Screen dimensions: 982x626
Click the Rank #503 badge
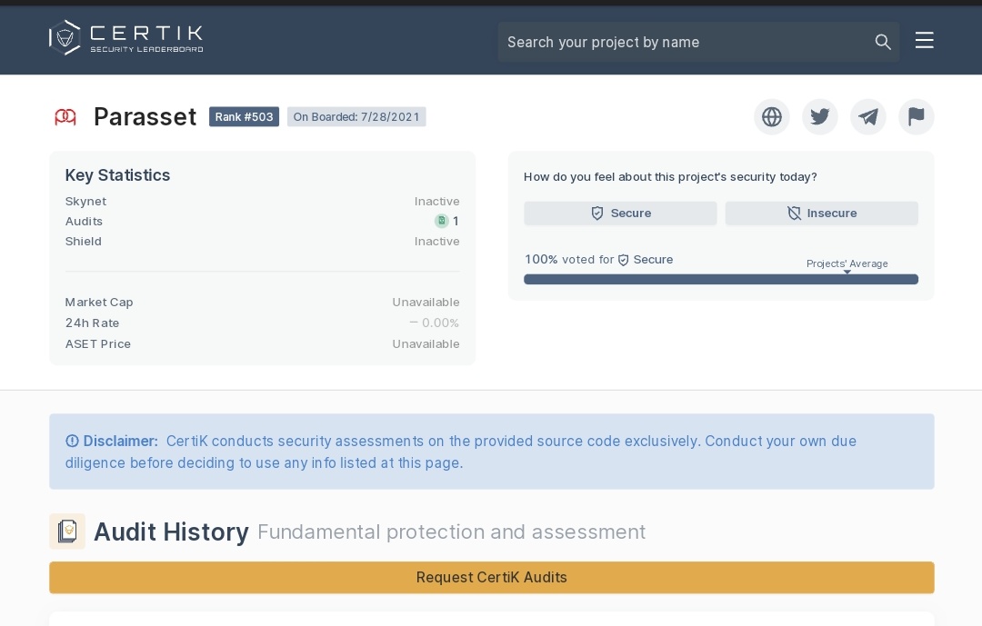click(x=245, y=116)
